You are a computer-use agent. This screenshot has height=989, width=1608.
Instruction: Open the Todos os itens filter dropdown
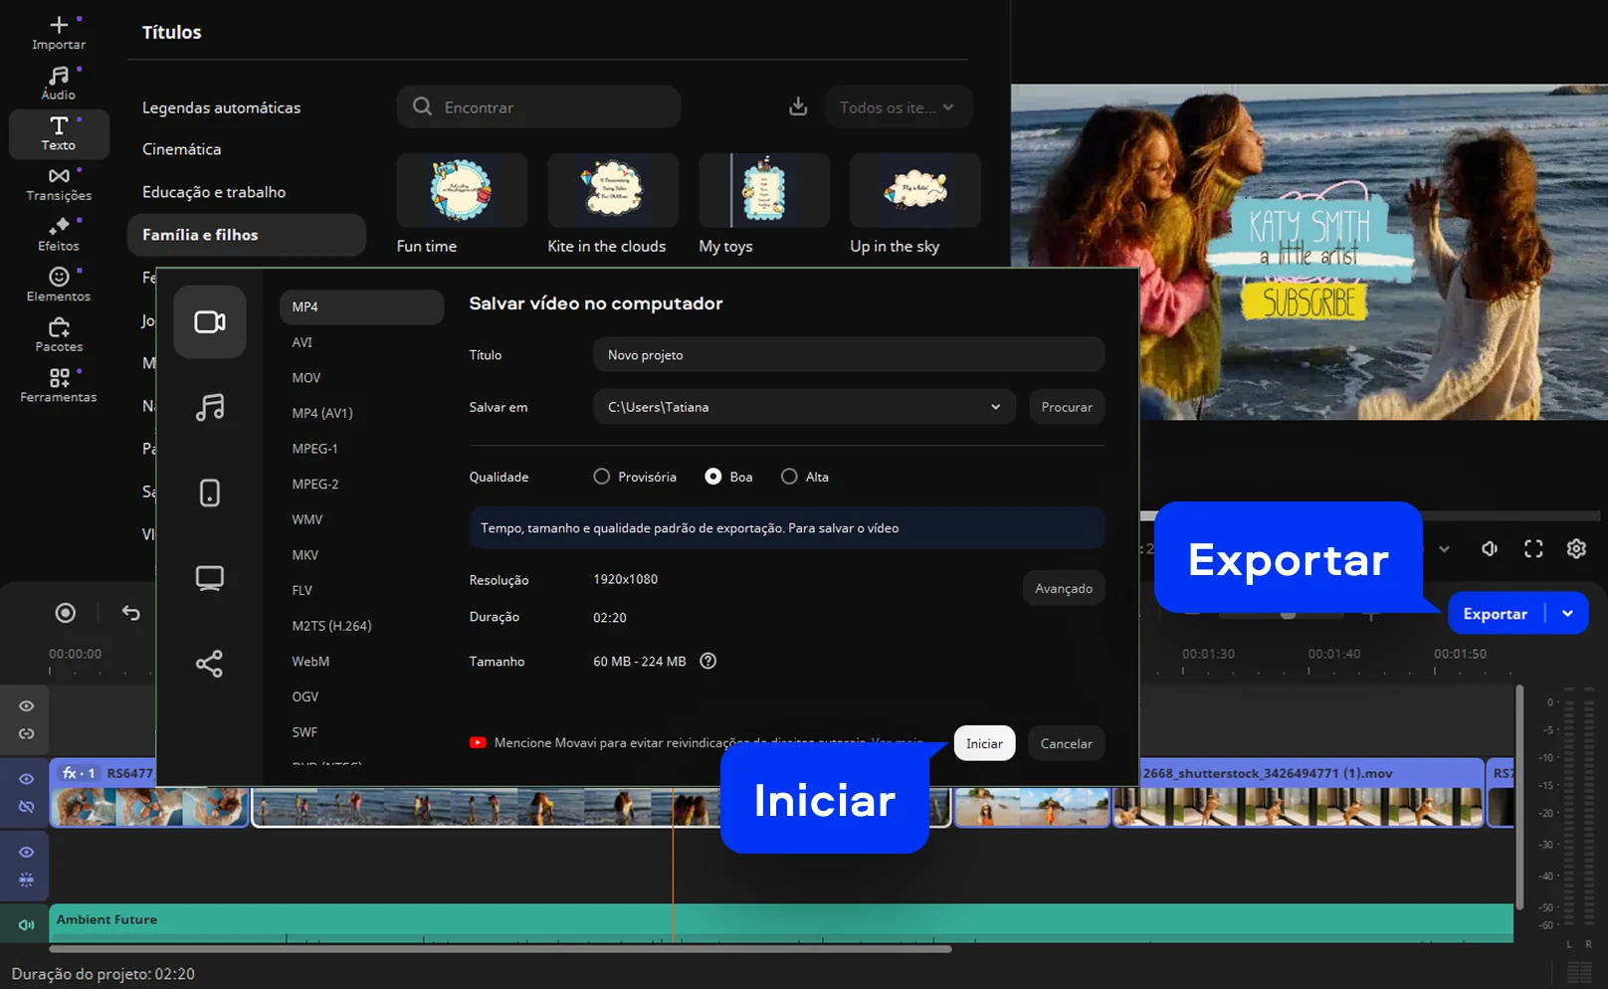point(898,107)
